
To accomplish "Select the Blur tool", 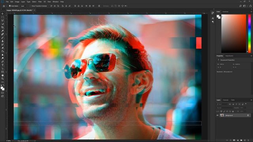I will coord(2,55).
